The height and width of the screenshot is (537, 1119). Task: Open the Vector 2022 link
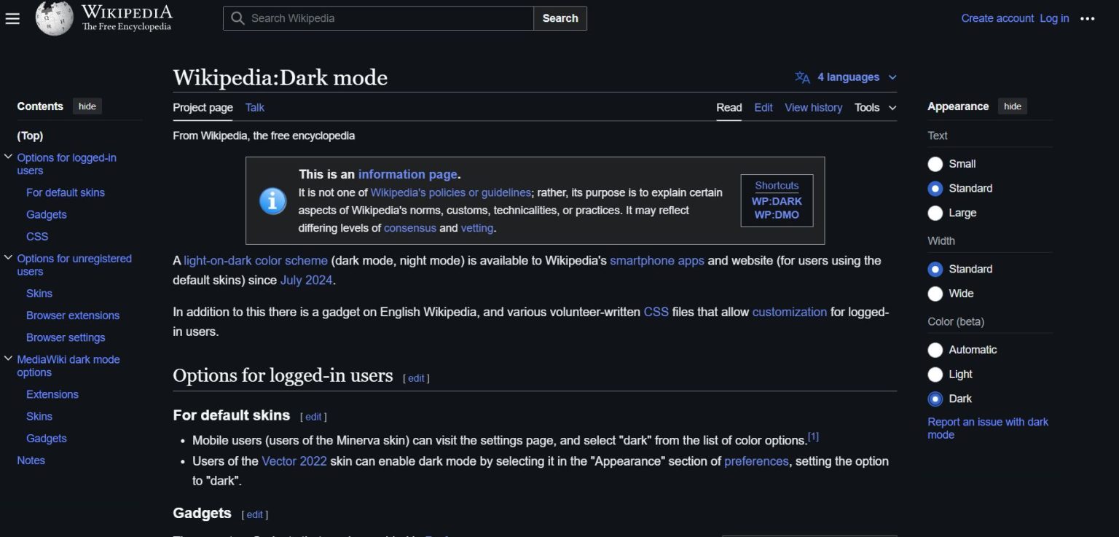coord(294,461)
